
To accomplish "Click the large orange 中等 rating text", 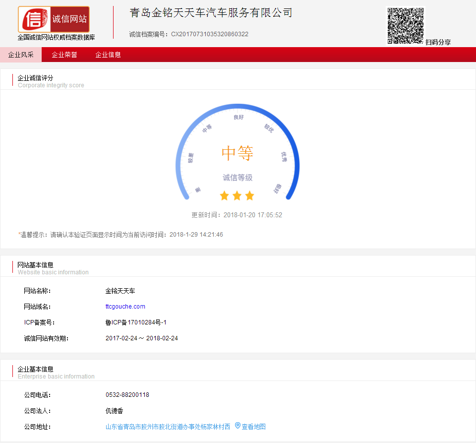I will pos(238,153).
